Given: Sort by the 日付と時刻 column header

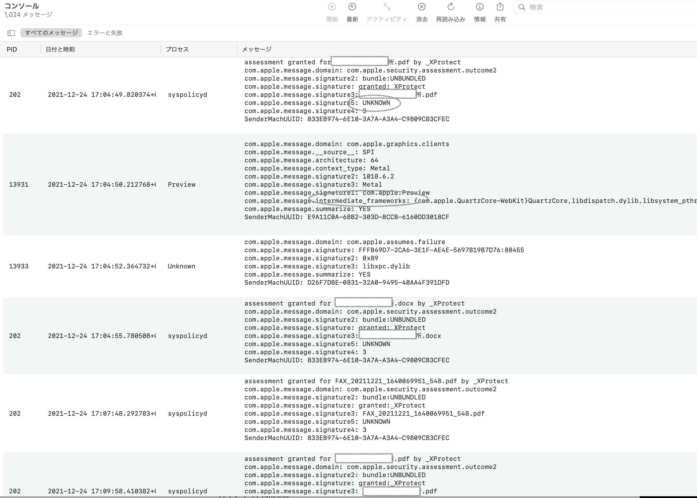Looking at the screenshot, I should [60, 49].
